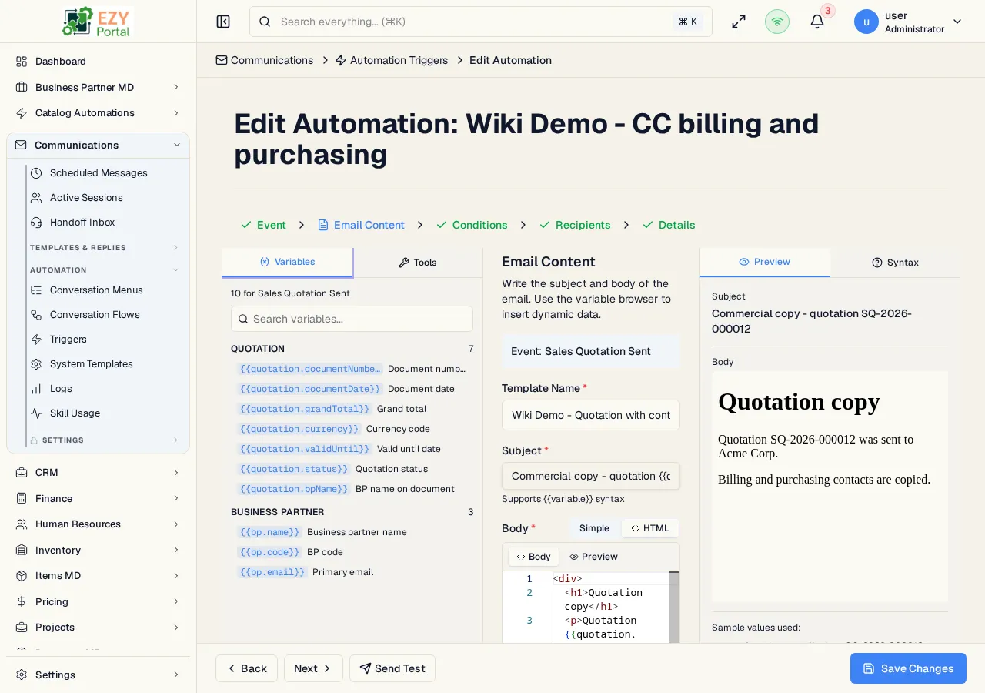This screenshot has height=693, width=985.
Task: Switch to the Variables tab
Action: 287,262
